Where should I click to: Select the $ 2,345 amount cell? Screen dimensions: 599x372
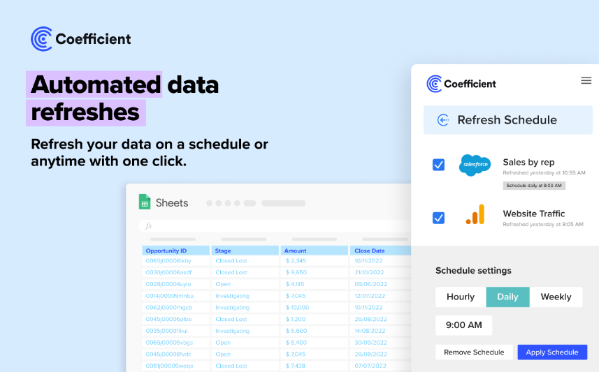pyautogui.click(x=315, y=261)
